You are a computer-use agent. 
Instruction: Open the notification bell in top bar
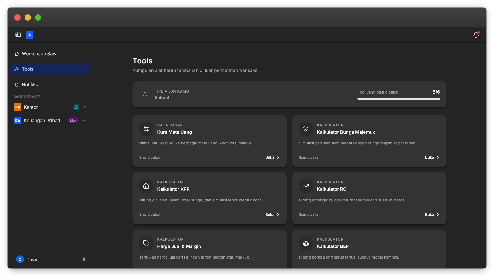pyautogui.click(x=476, y=35)
